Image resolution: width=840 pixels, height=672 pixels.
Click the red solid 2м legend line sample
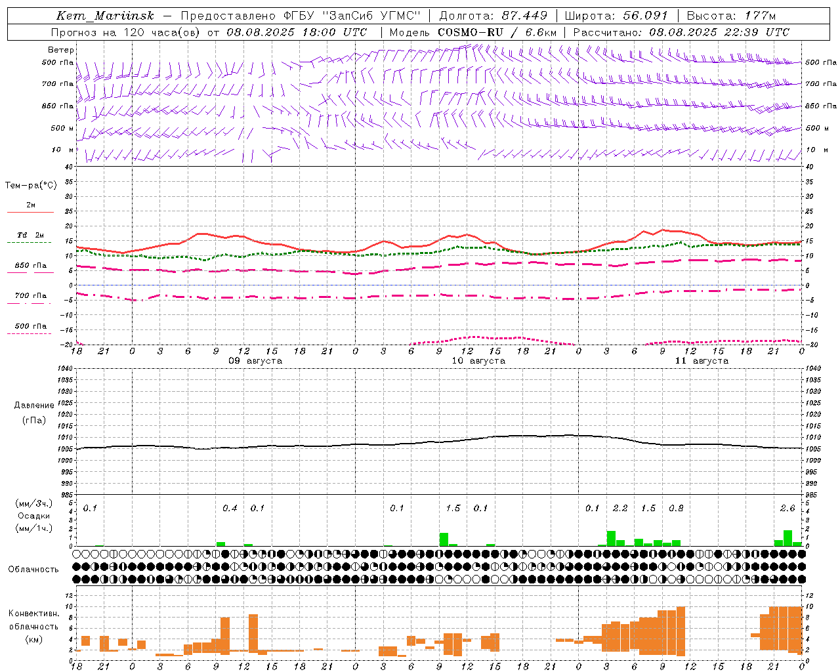(x=31, y=212)
